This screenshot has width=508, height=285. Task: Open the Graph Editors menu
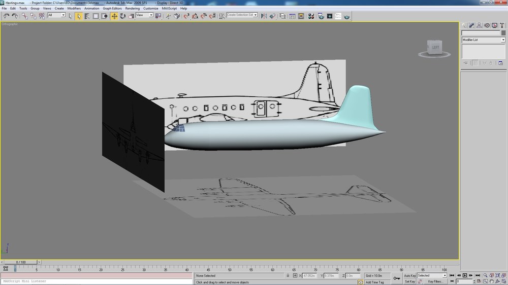(112, 9)
